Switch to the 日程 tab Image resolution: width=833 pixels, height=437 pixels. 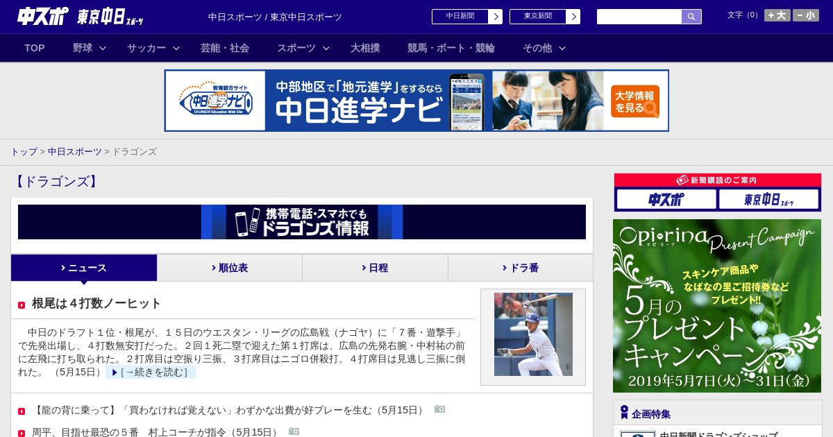tap(375, 268)
